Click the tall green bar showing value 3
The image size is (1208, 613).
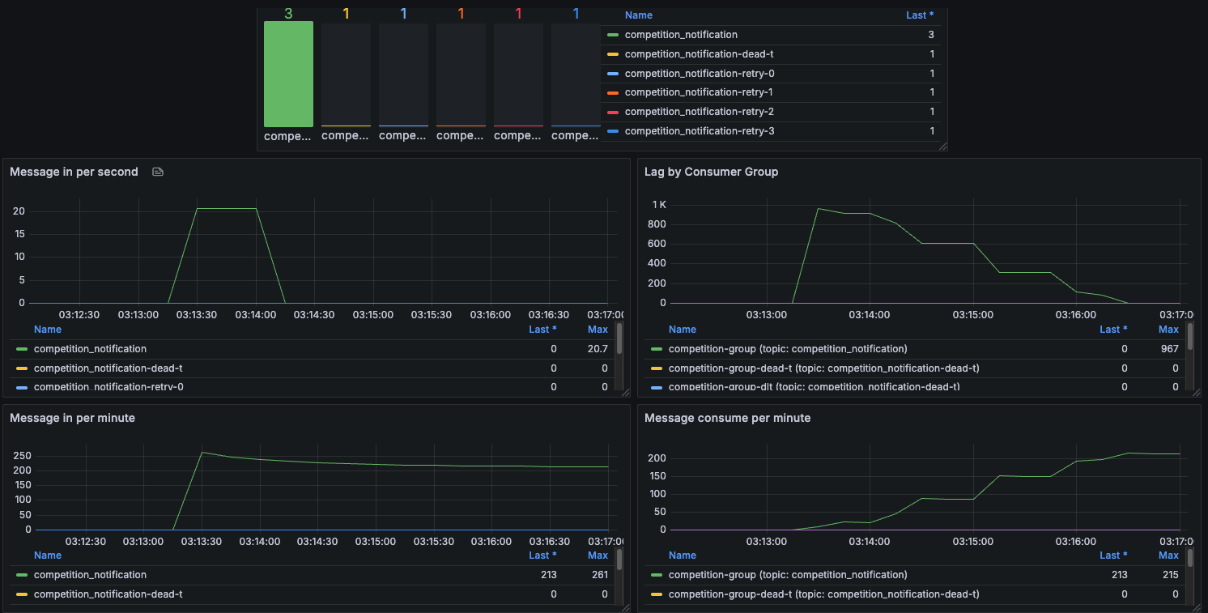[x=288, y=74]
